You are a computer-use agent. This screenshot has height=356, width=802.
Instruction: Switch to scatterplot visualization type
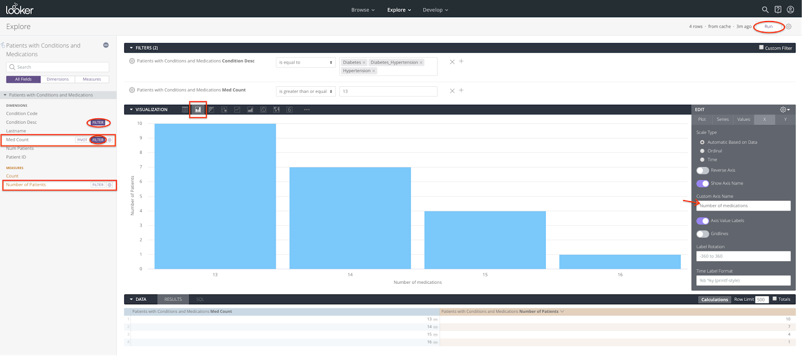tap(224, 109)
